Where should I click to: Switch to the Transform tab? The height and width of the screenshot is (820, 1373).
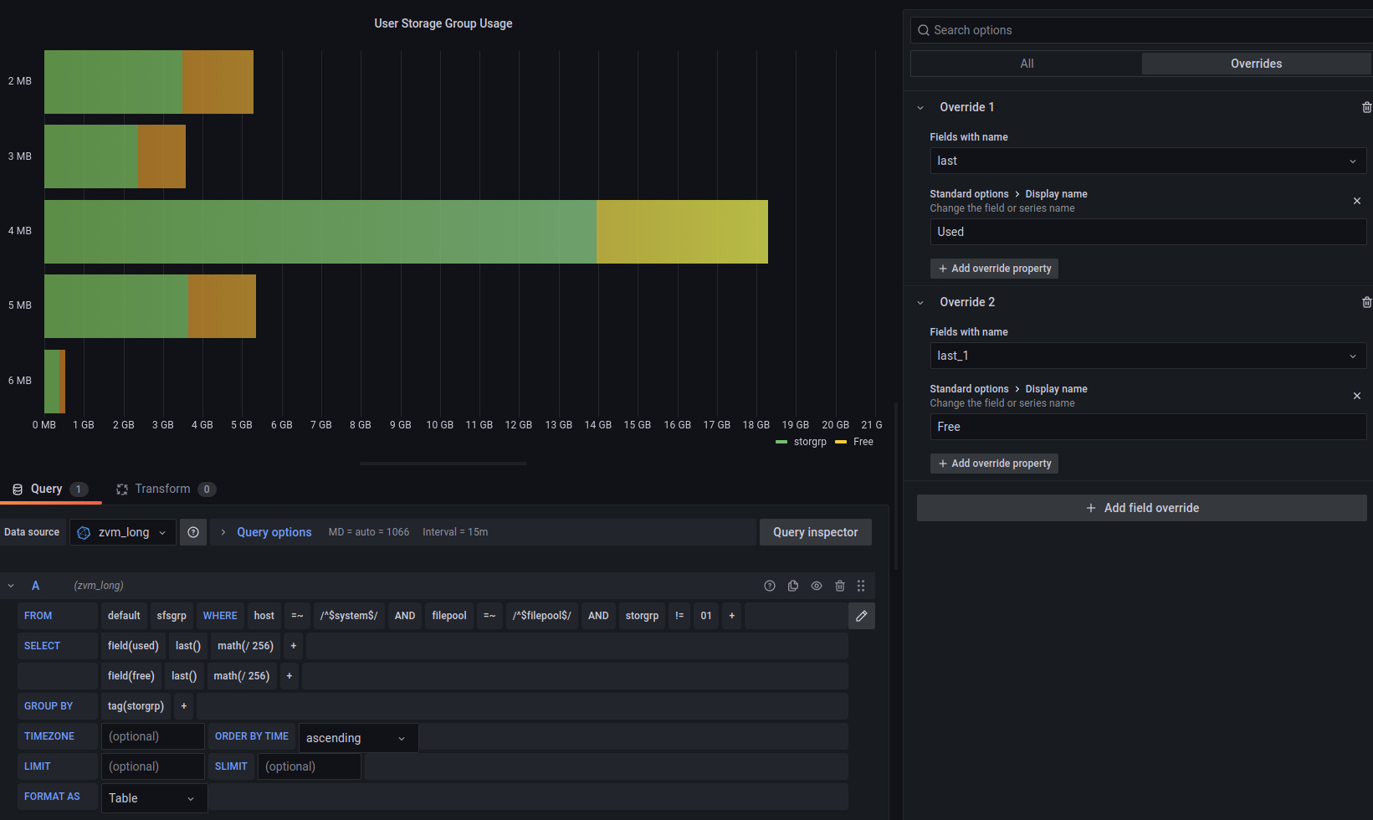pos(163,489)
